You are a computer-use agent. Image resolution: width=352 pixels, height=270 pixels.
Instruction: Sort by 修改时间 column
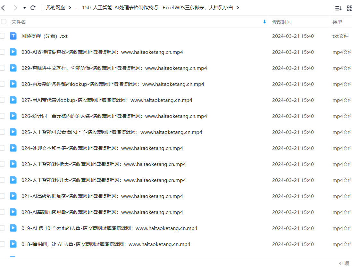pyautogui.click(x=282, y=22)
